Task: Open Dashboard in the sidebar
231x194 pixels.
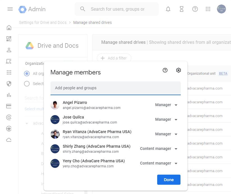Action: point(9,39)
